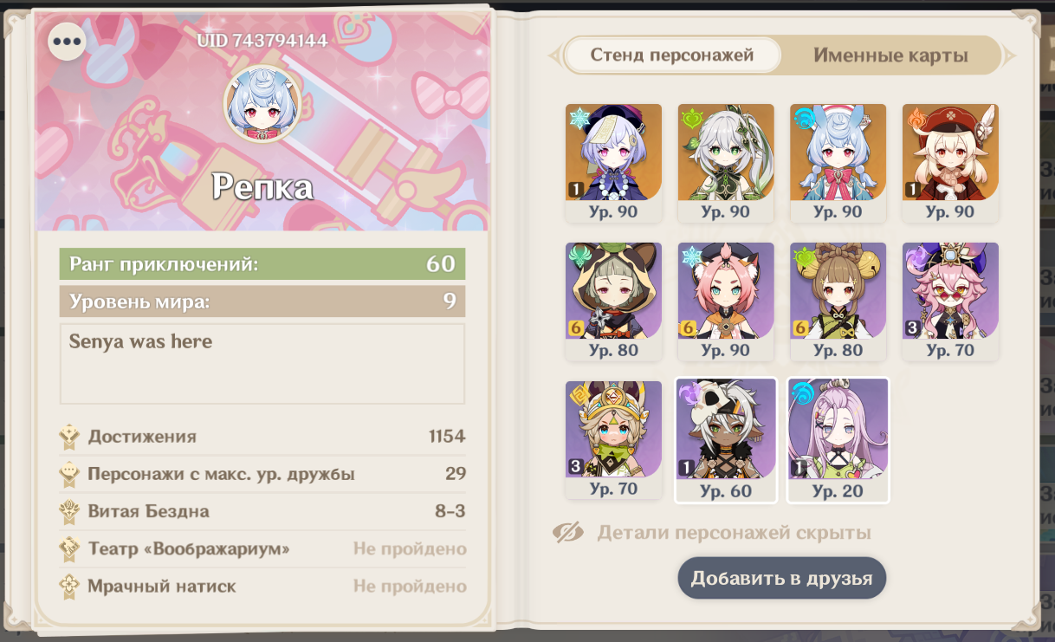
Task: Click the Достижения achievements badge icon
Action: click(x=70, y=437)
